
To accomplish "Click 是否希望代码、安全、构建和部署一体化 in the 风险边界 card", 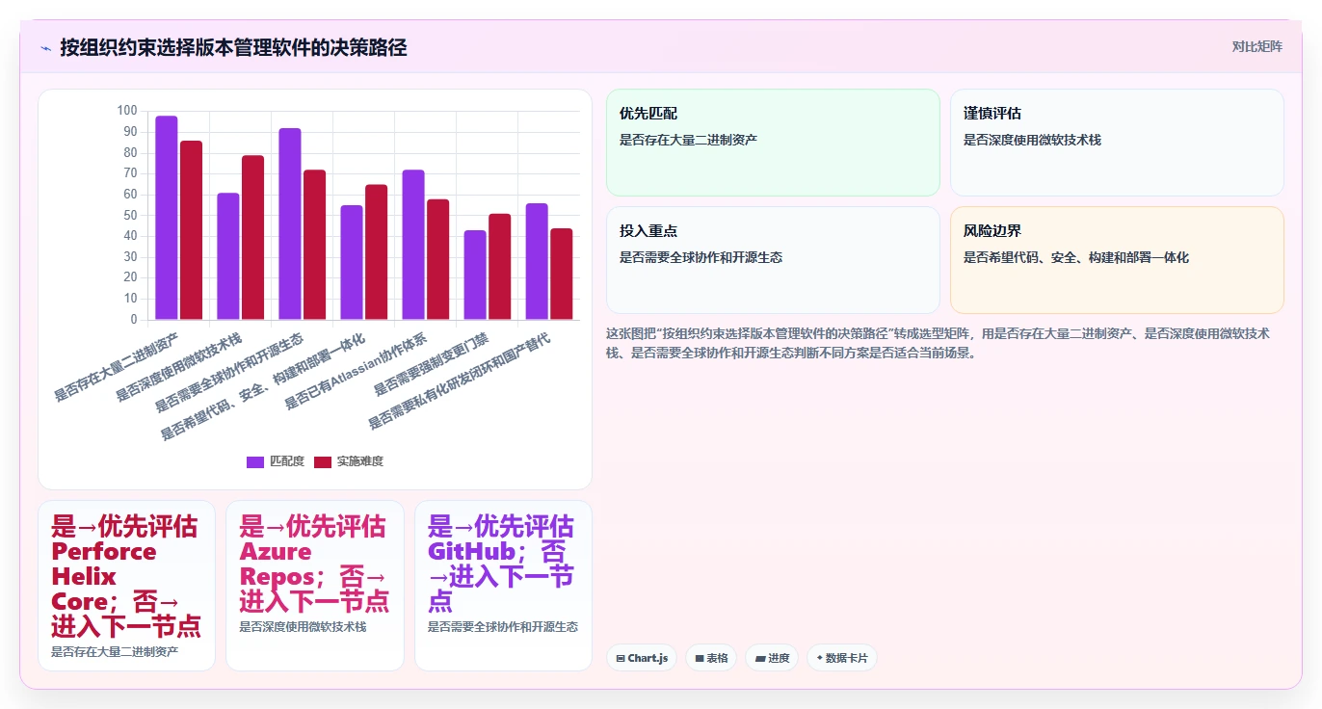I will coord(1076,257).
